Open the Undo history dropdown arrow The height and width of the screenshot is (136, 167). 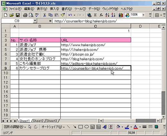[75, 15]
